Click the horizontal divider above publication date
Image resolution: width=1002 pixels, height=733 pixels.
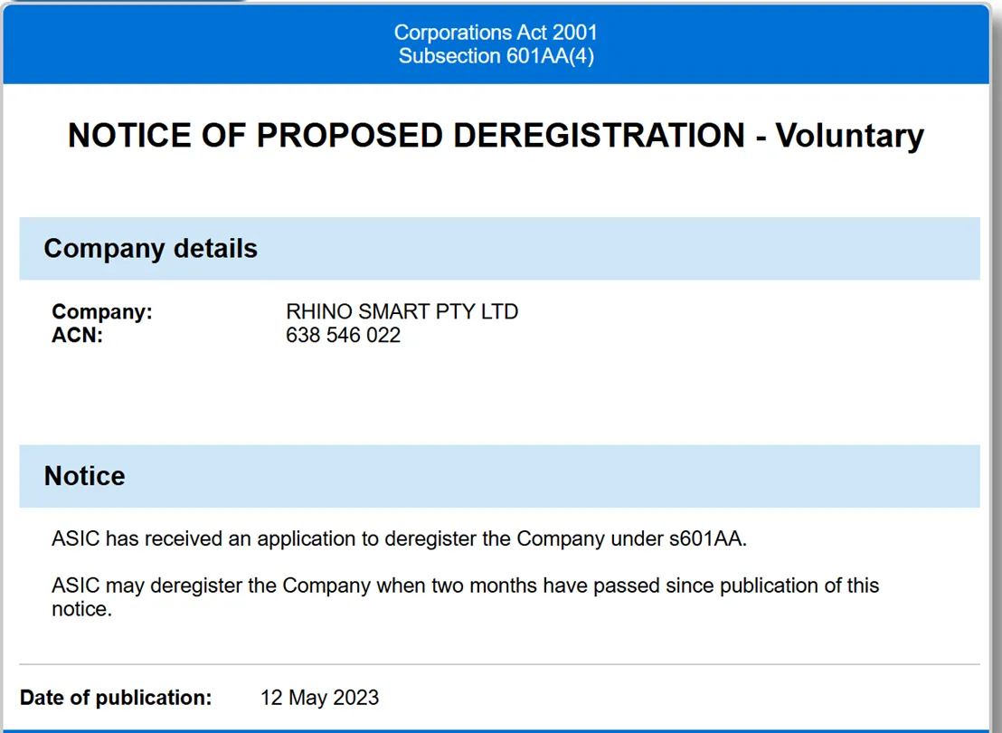pos(500,664)
